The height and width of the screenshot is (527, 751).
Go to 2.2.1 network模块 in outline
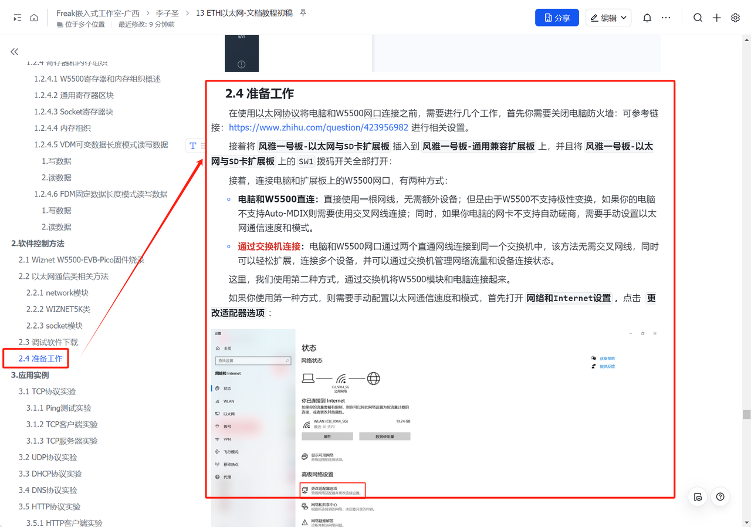tap(57, 292)
